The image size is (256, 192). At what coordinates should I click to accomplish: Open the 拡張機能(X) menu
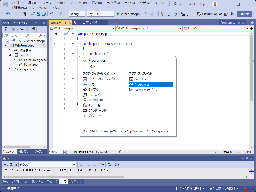click(x=19, y=8)
